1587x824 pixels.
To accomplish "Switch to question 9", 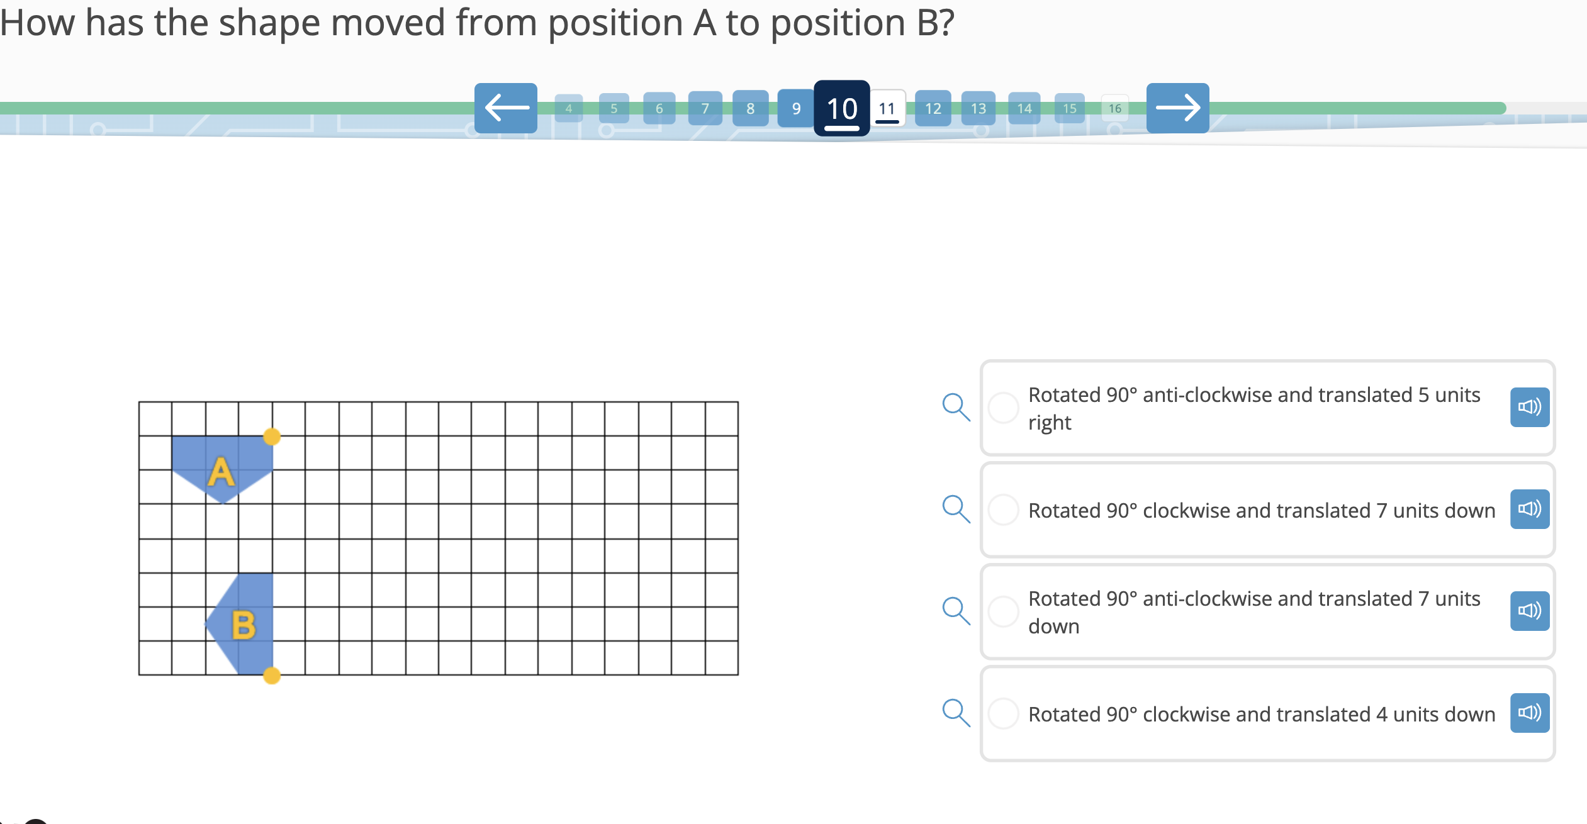I will click(795, 108).
